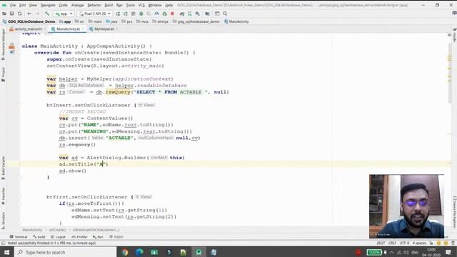Image resolution: width=457 pixels, height=257 pixels.
Task: Open the Profiler tool window
Action: click(79, 237)
